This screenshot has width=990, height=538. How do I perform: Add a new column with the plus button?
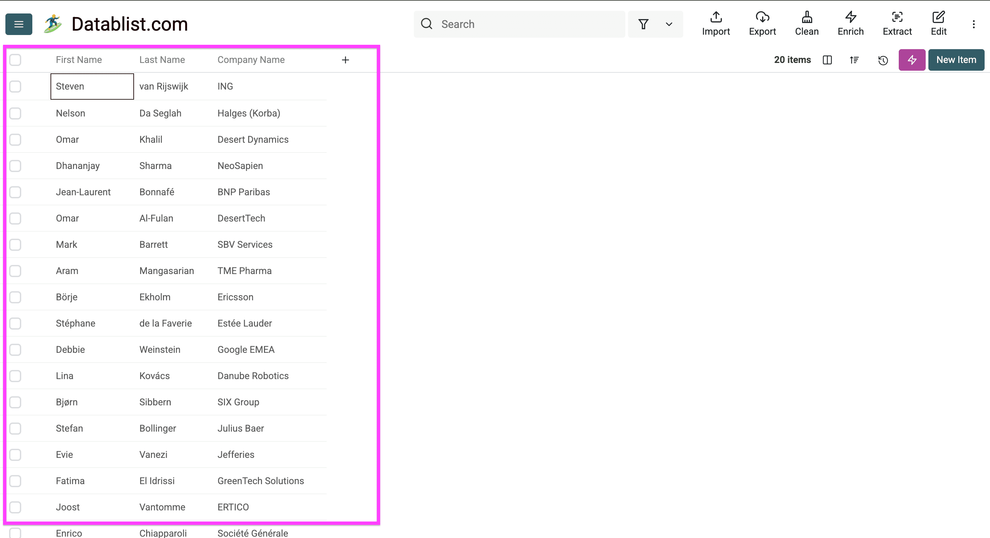(x=345, y=60)
